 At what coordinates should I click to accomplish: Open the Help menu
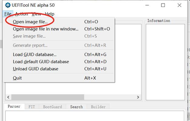pos(49,14)
